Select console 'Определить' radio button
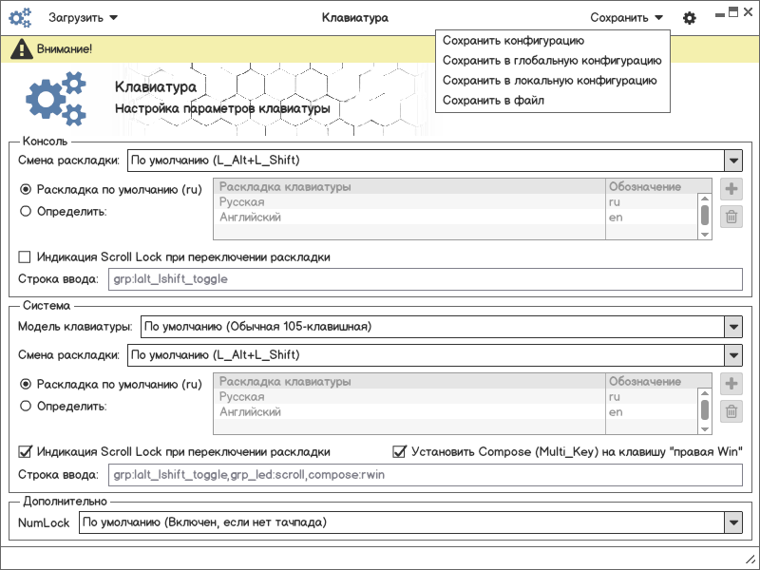Viewport: 760px width, 570px height. click(26, 212)
